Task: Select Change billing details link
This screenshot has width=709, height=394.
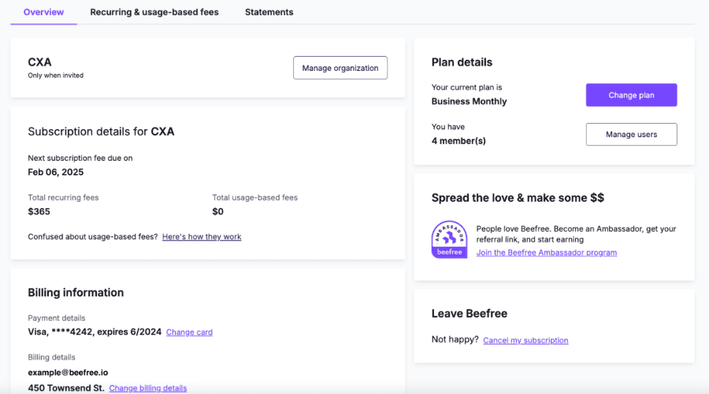Action: tap(148, 388)
